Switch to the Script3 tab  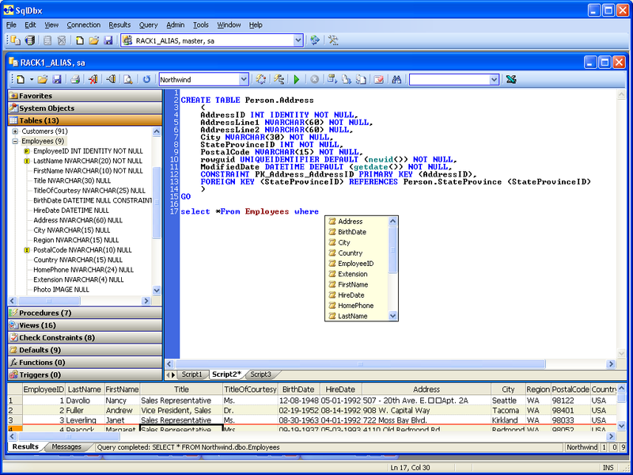(260, 374)
